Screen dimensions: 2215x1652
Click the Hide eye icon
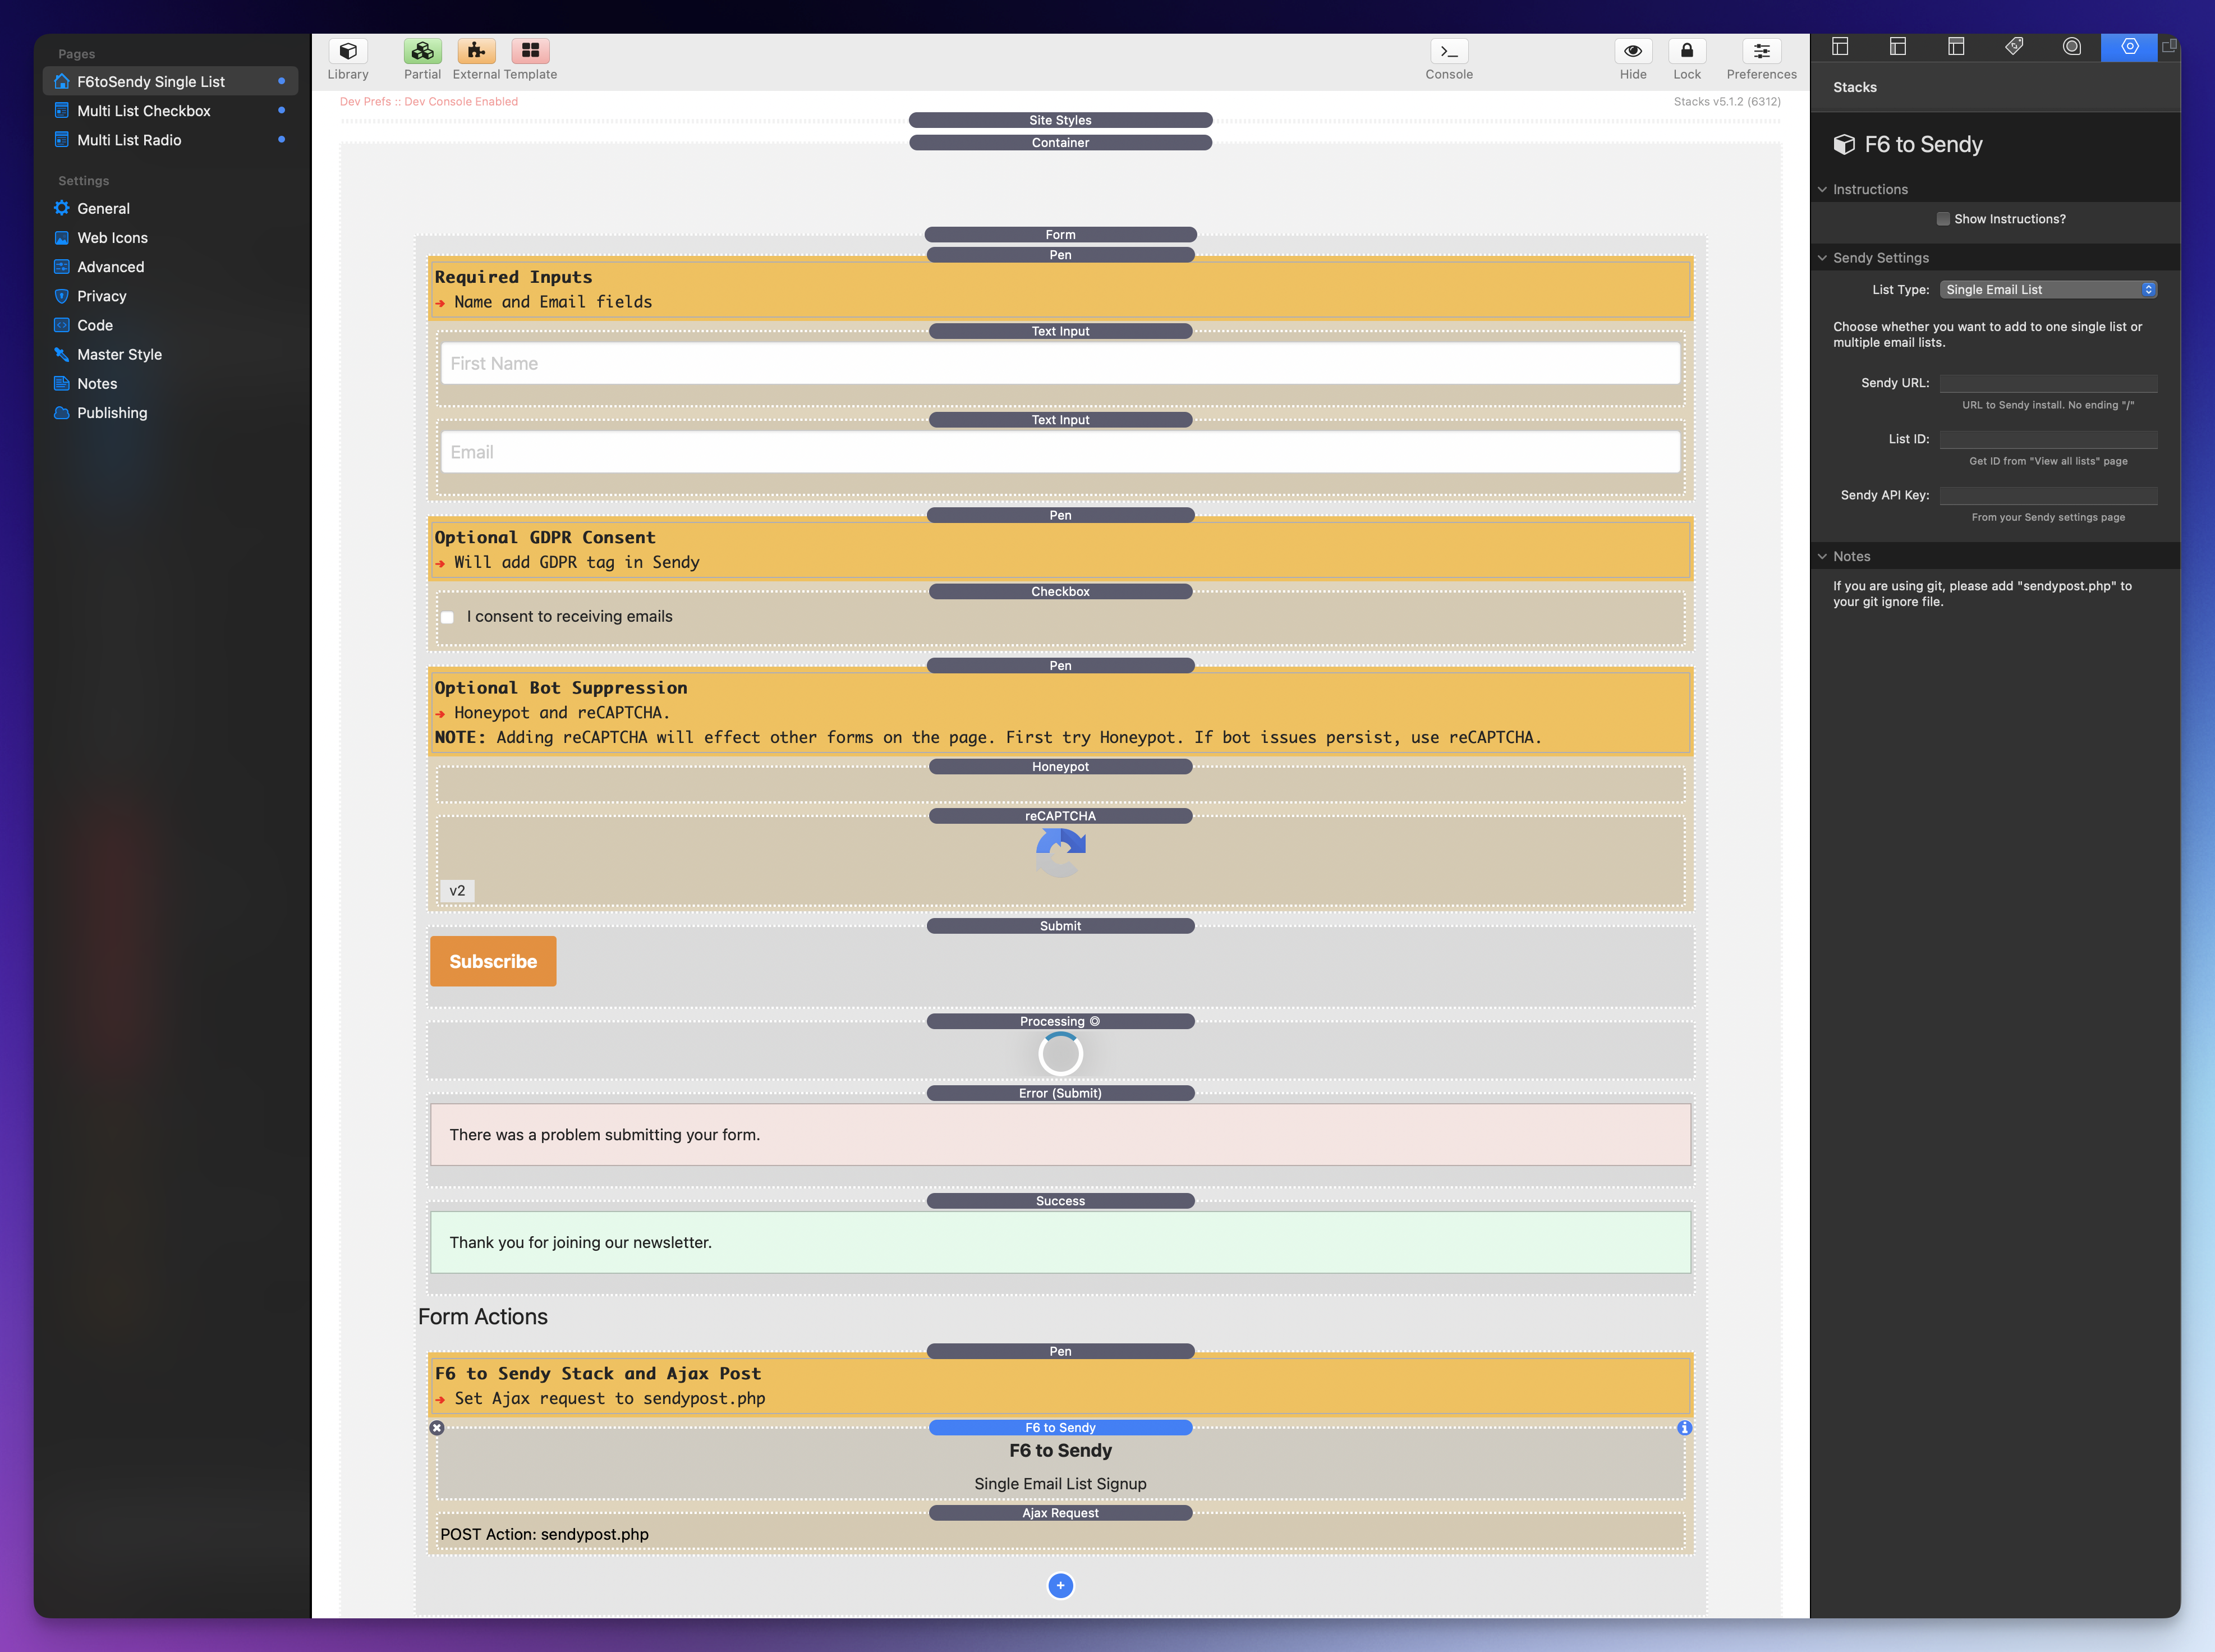coord(1632,51)
